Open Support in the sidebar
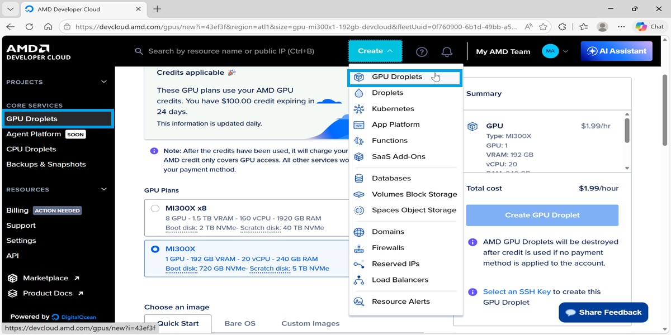The width and height of the screenshot is (671, 335). (21, 226)
